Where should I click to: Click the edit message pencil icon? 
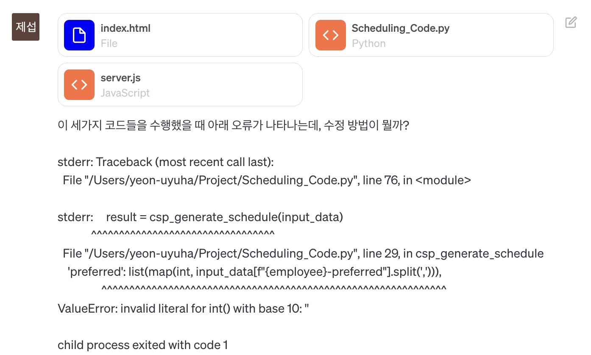571,22
